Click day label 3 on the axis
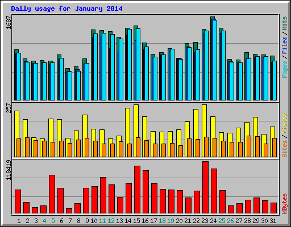The width and height of the screenshot is (291, 227). pyautogui.click(x=36, y=221)
